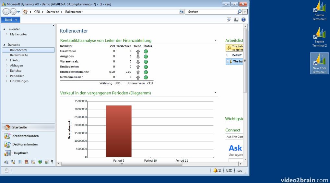Click the document icon in the status bar
The image size is (330, 183).
coord(6,170)
